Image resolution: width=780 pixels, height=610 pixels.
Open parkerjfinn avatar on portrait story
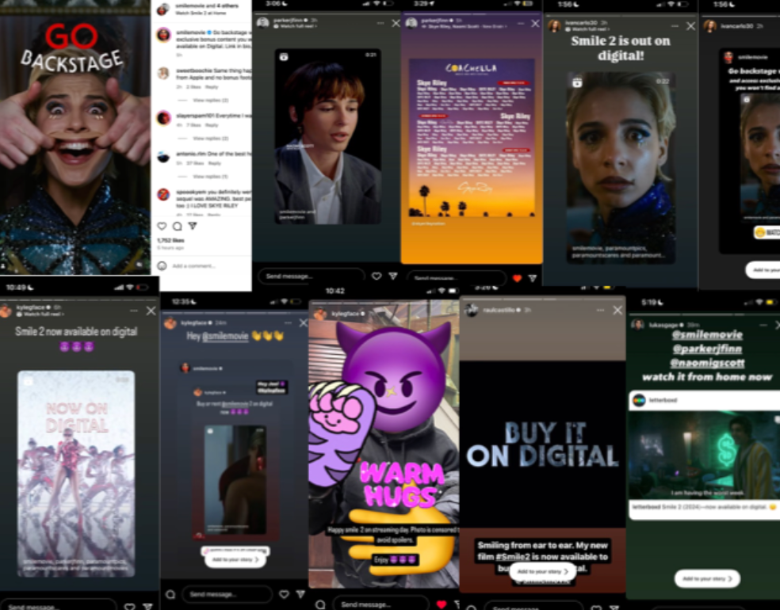click(262, 23)
